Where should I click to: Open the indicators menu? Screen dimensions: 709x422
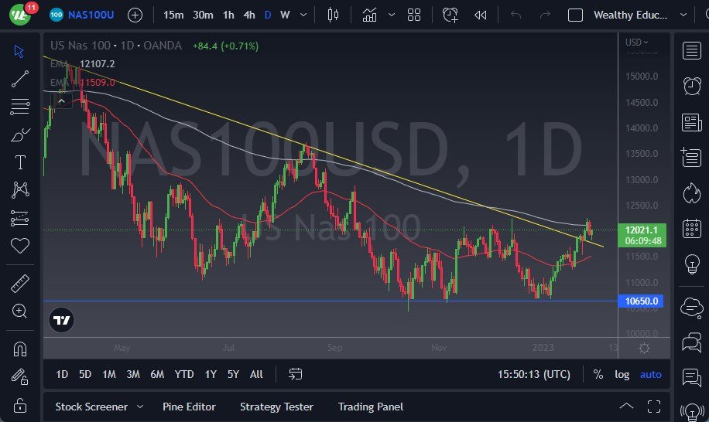pyautogui.click(x=369, y=15)
